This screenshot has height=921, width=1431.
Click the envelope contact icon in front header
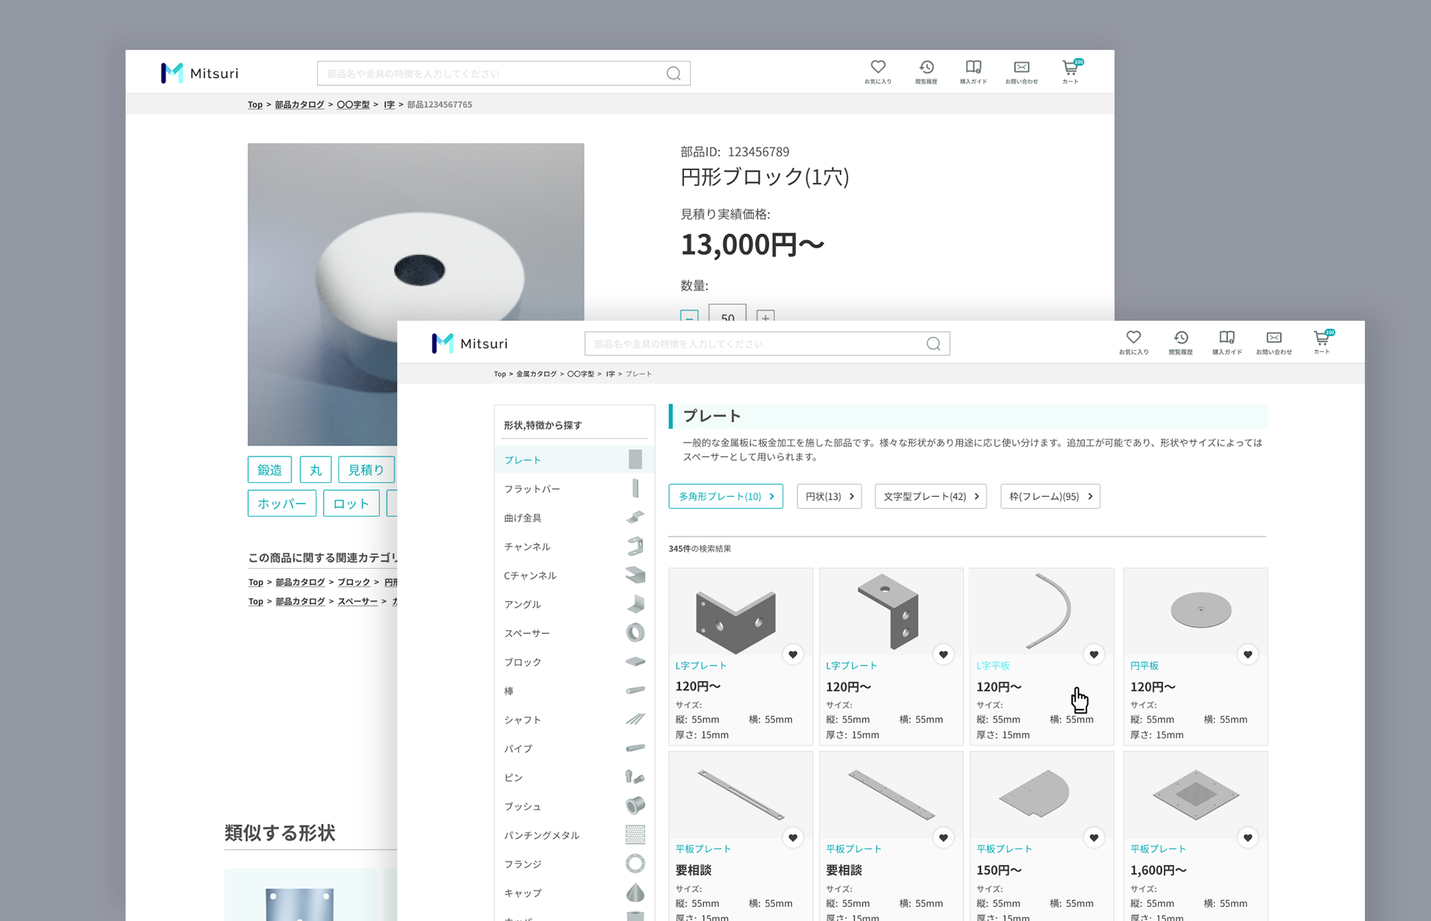[1273, 338]
